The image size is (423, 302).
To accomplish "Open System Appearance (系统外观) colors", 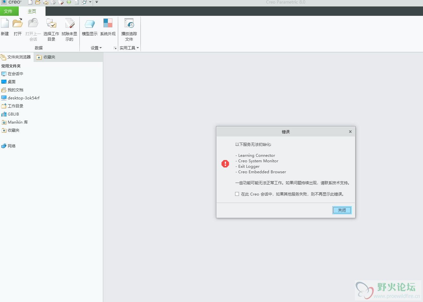I will 108,27.
